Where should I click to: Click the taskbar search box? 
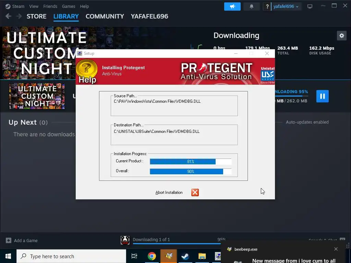(71, 256)
